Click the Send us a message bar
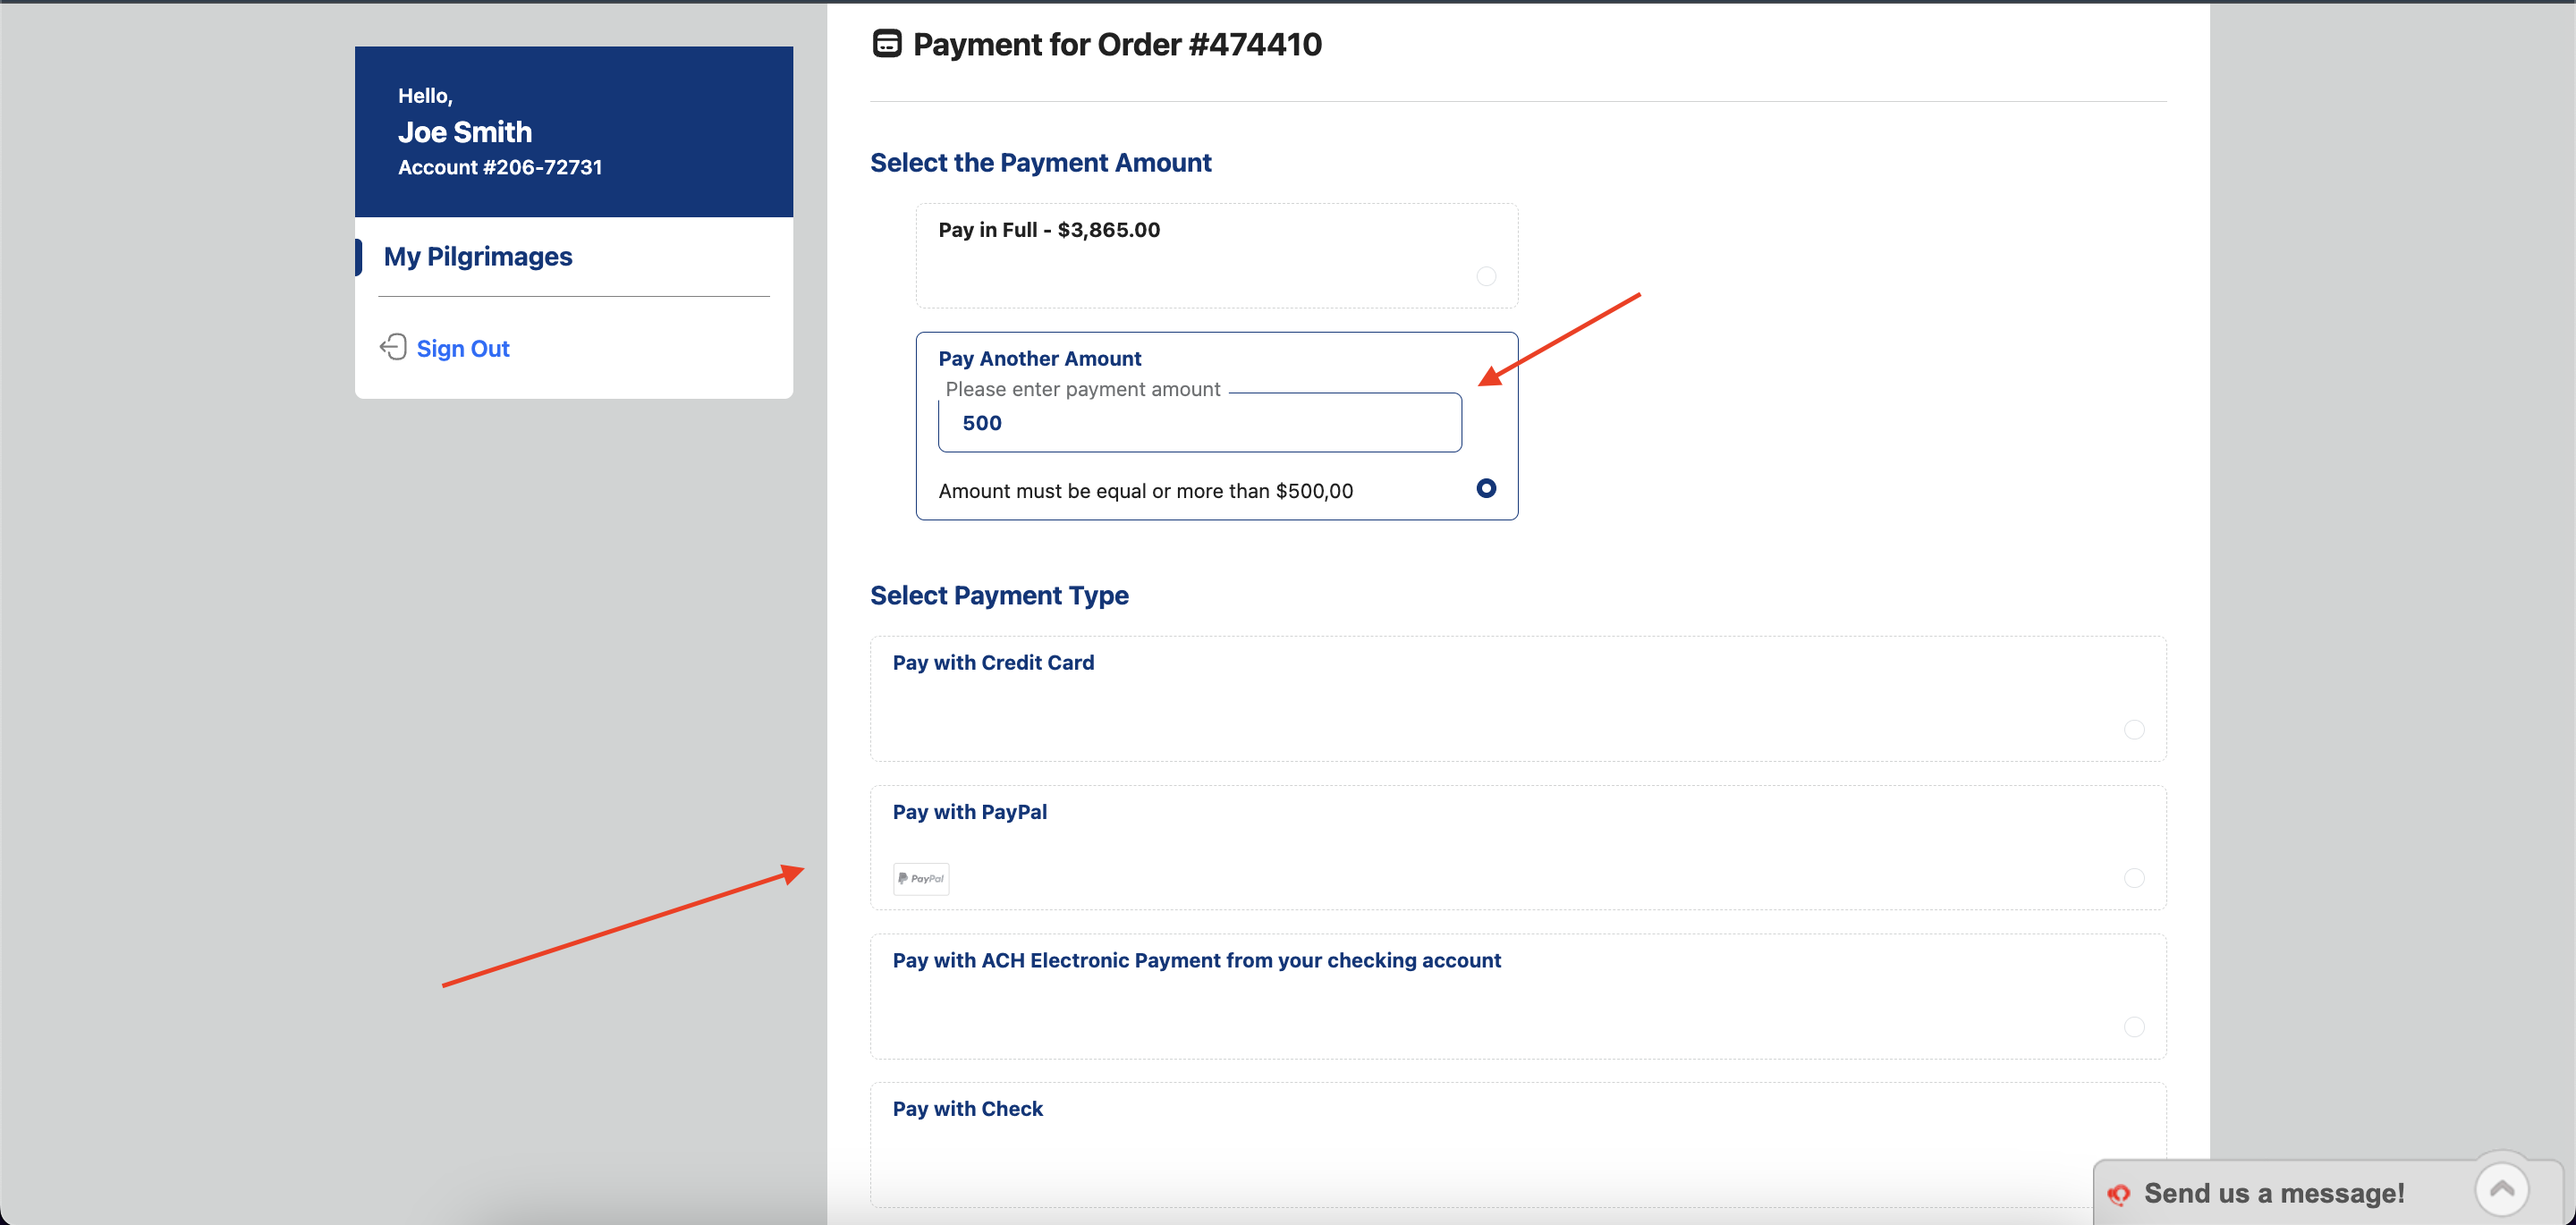 [2273, 1193]
